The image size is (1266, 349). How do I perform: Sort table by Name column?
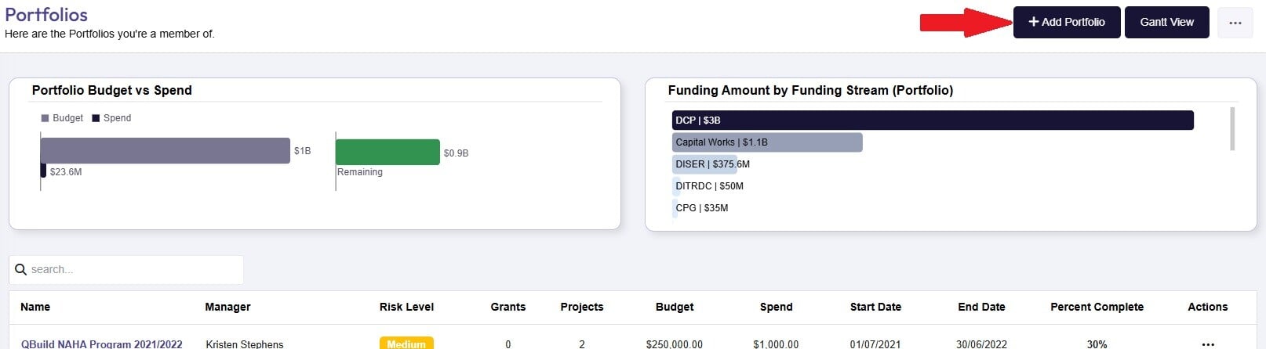pyautogui.click(x=35, y=307)
